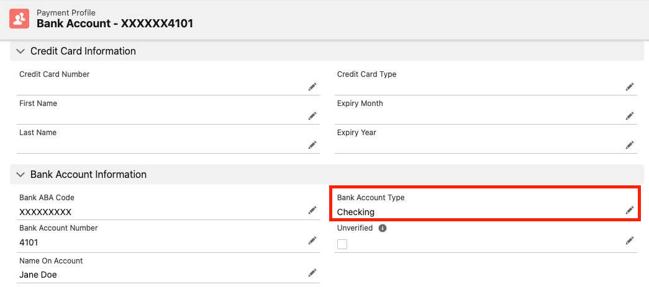Screen dimensions: 649x287
Task: Click the Bank Account Information heading text
Action: (88, 175)
